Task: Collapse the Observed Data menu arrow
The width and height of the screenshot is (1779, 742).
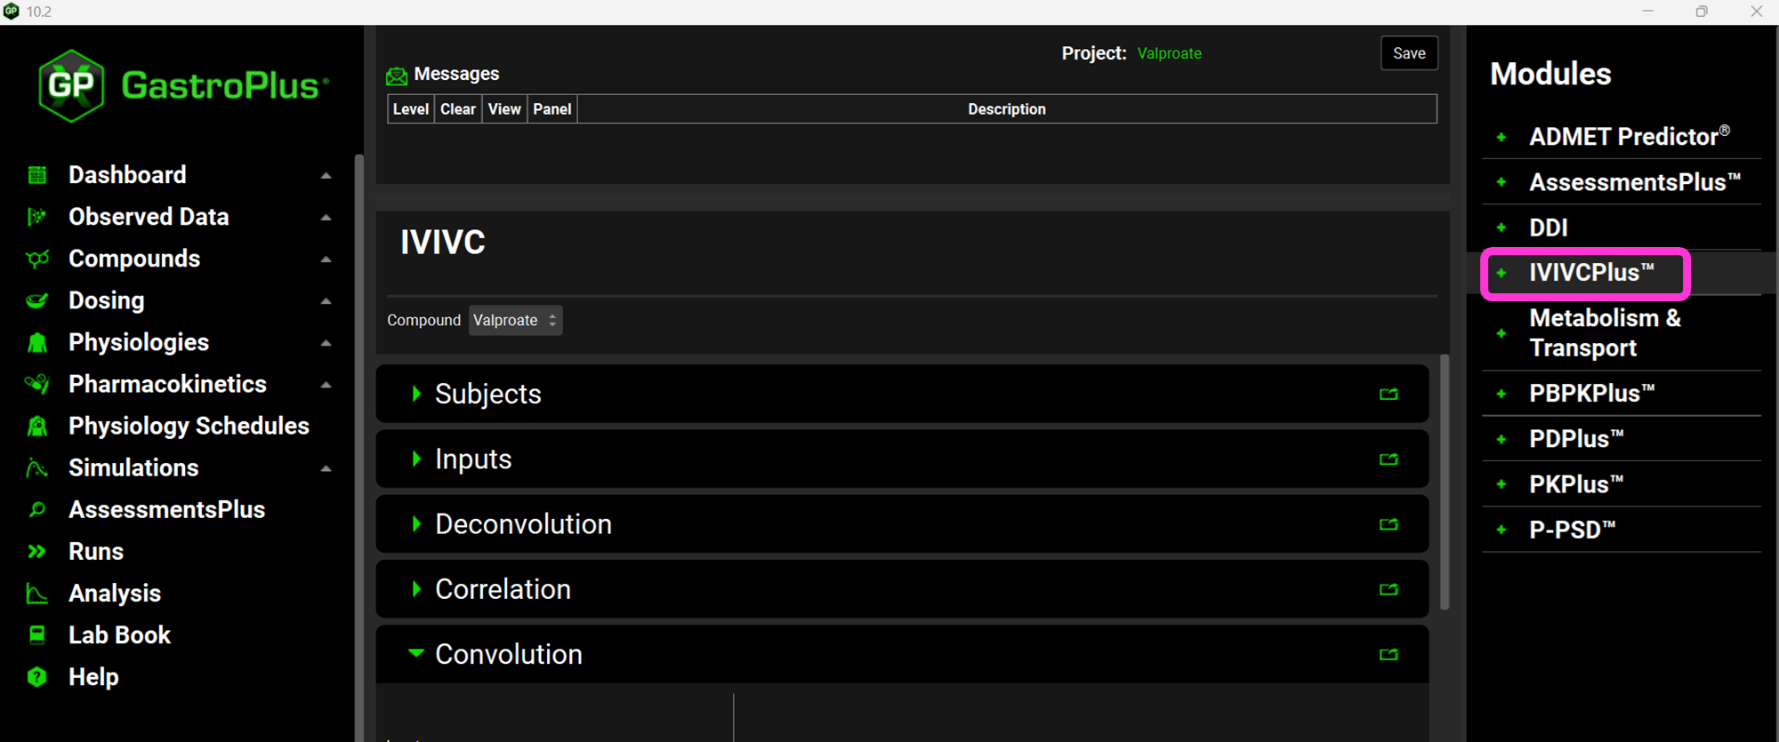Action: pyautogui.click(x=326, y=218)
